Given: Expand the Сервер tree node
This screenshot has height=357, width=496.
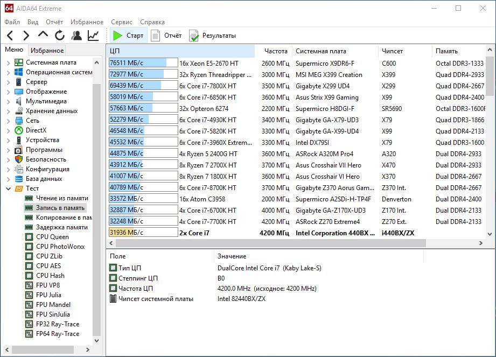Looking at the screenshot, I should (x=8, y=82).
